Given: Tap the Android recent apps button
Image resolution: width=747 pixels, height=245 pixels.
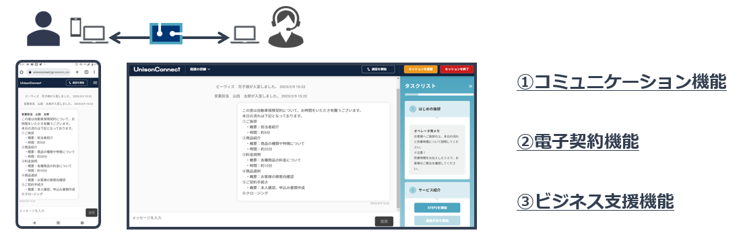Looking at the screenshot, I should pyautogui.click(x=82, y=222).
